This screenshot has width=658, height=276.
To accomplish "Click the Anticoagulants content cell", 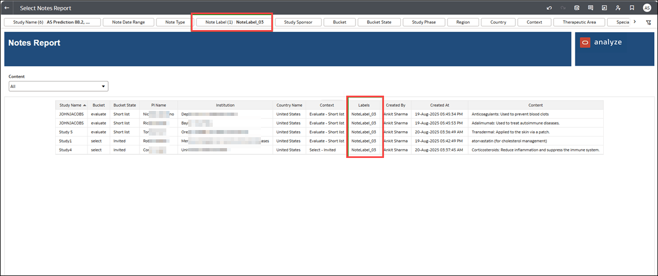I will [535, 114].
